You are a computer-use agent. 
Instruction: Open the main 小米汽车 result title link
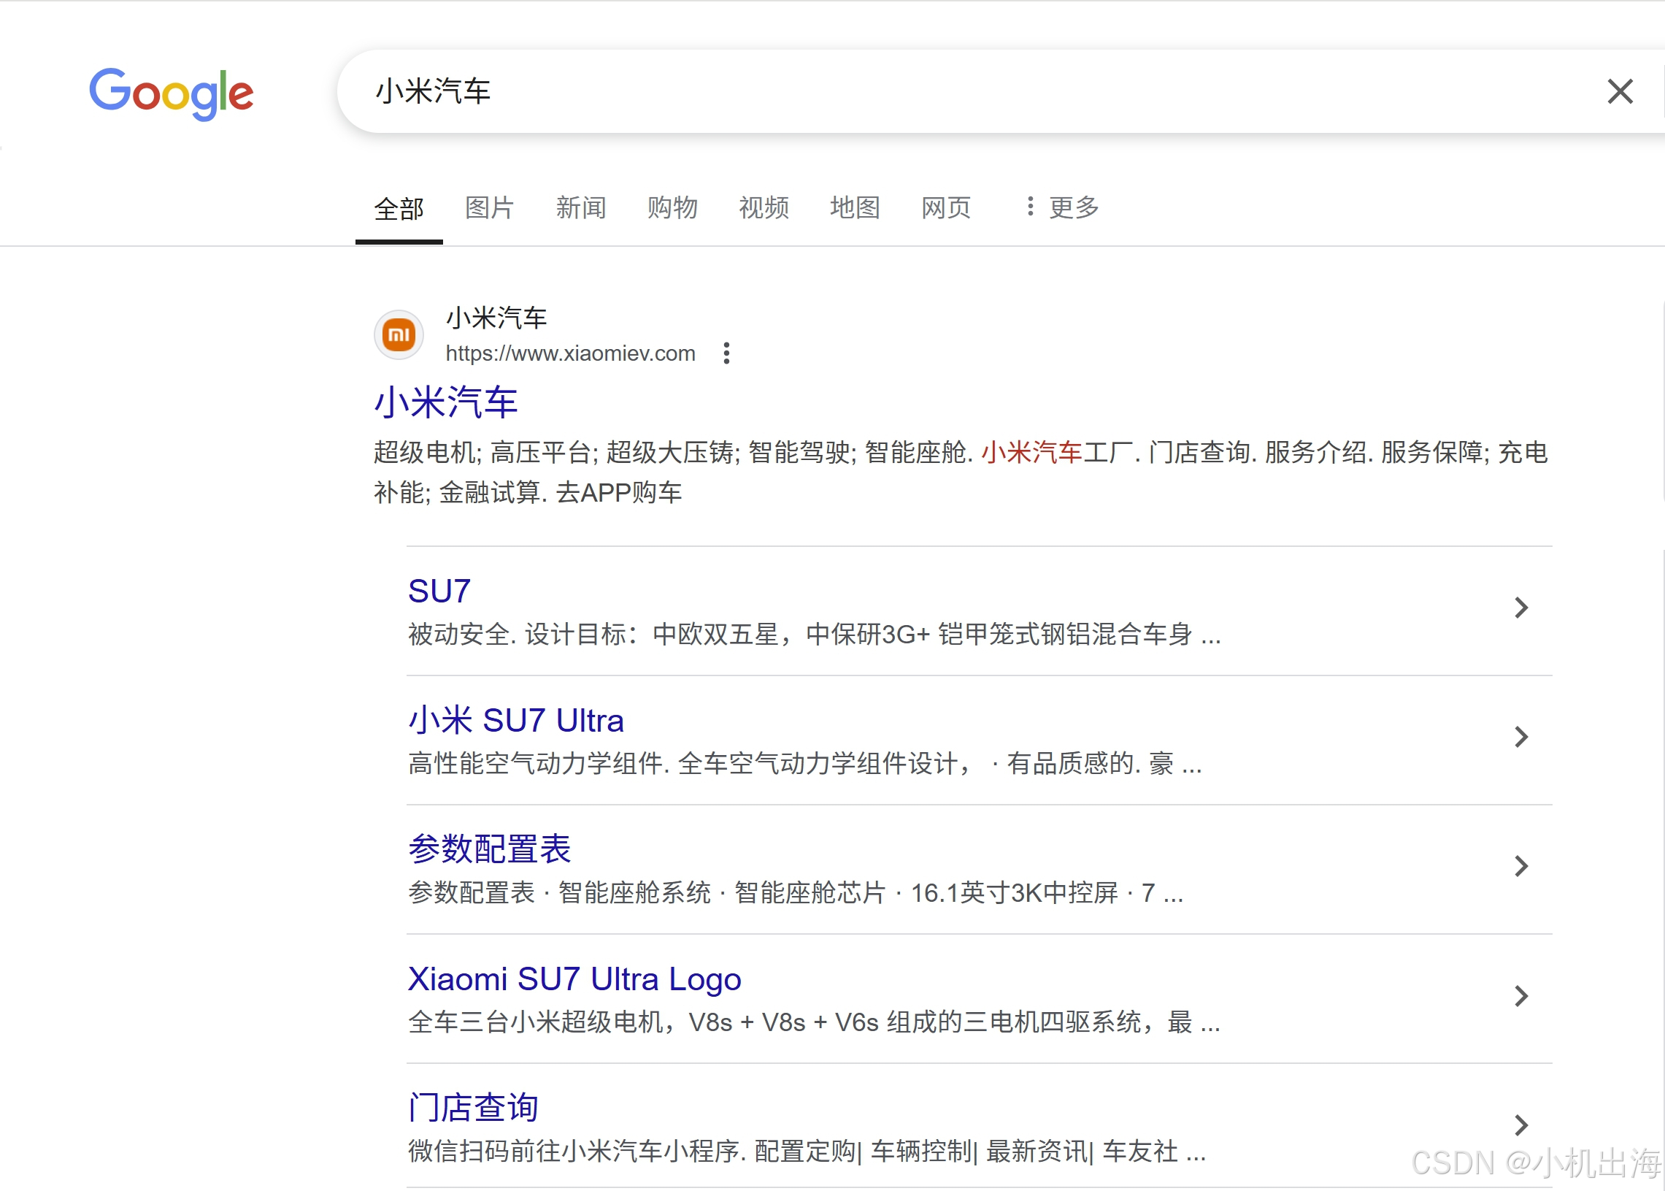tap(446, 402)
